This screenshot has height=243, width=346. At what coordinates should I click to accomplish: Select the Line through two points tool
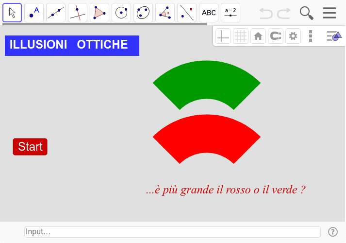pyautogui.click(x=56, y=13)
